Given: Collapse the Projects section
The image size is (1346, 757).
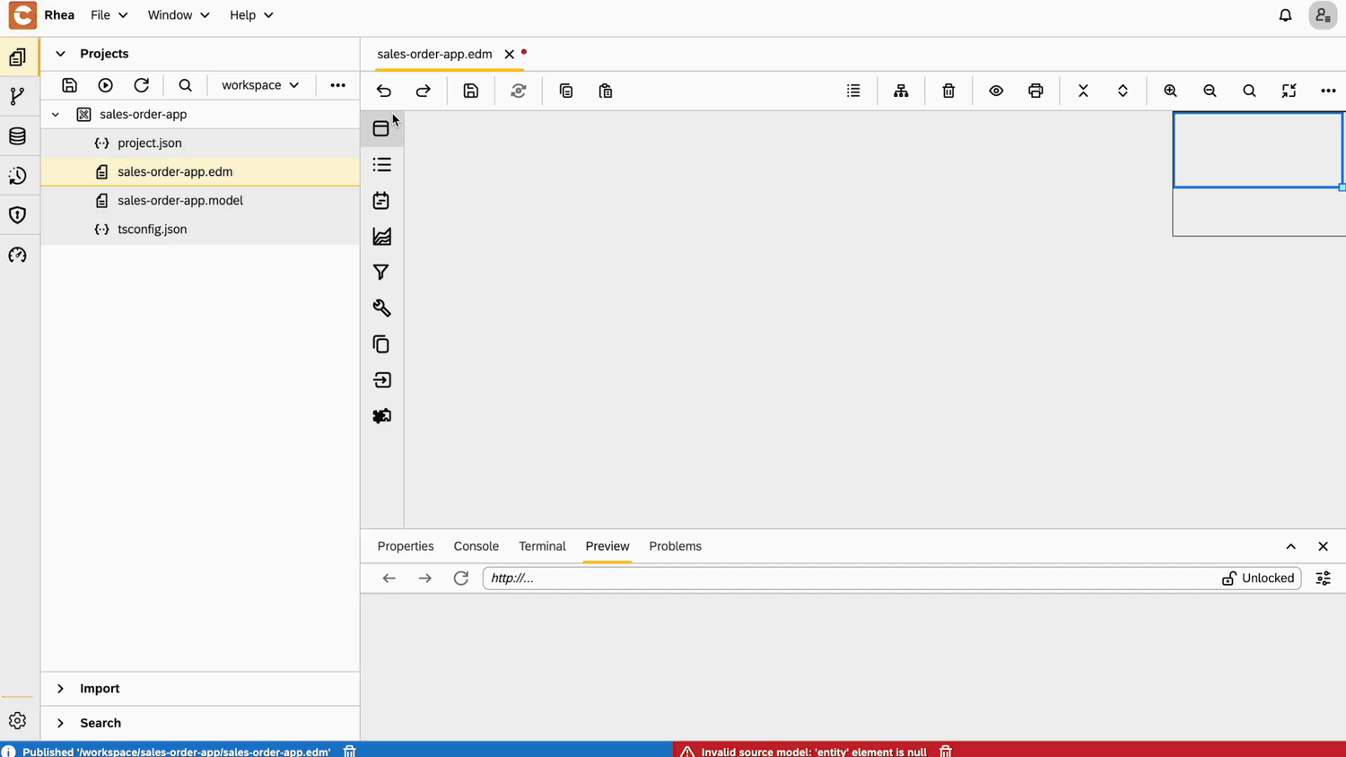Looking at the screenshot, I should pos(60,54).
